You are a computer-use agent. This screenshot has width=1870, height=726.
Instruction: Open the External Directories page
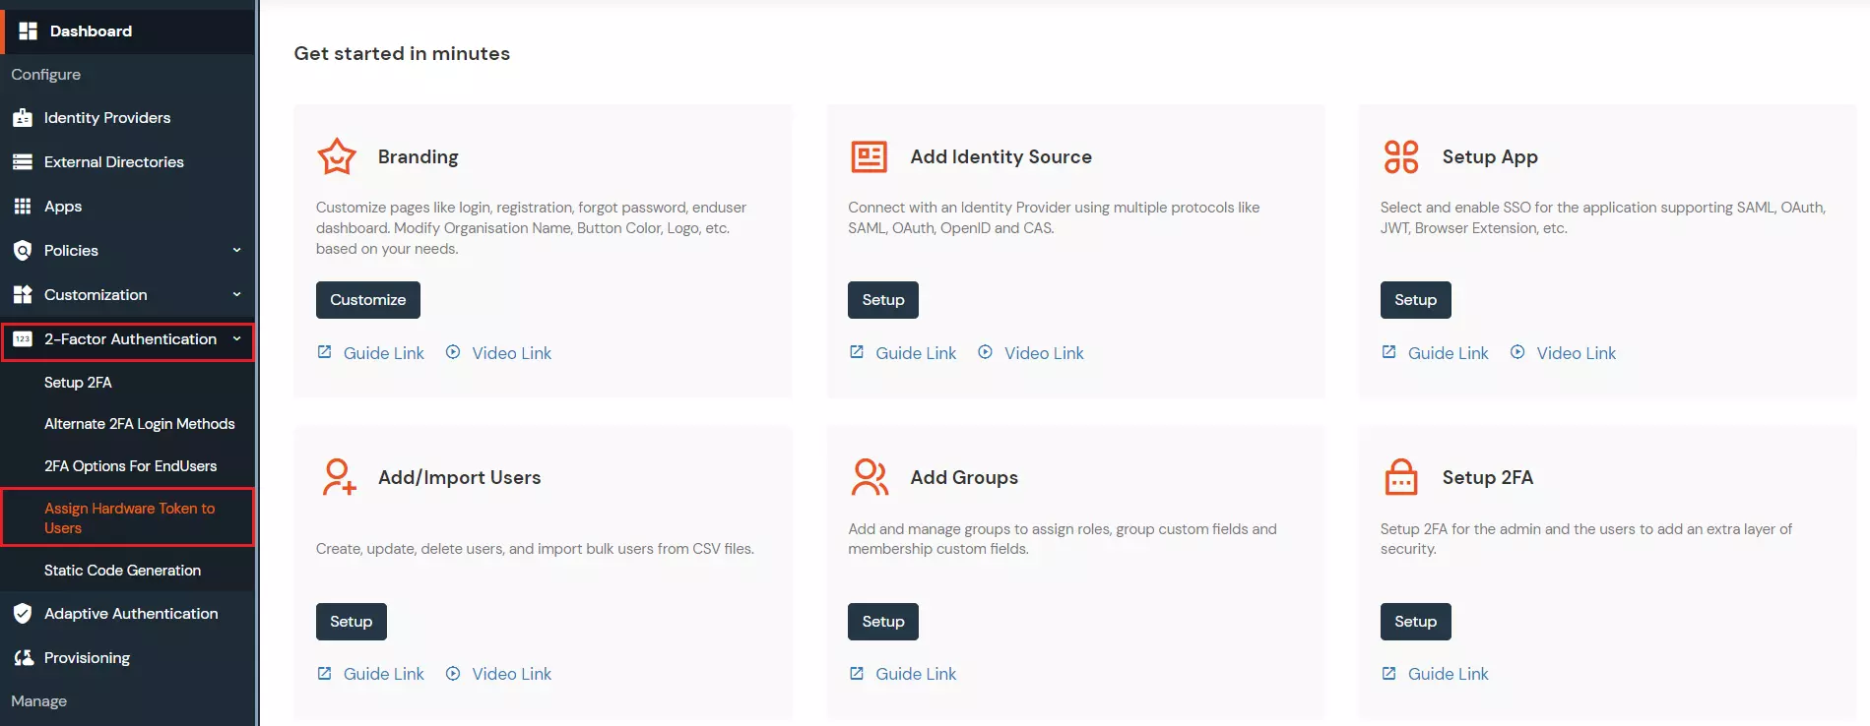[x=113, y=162]
